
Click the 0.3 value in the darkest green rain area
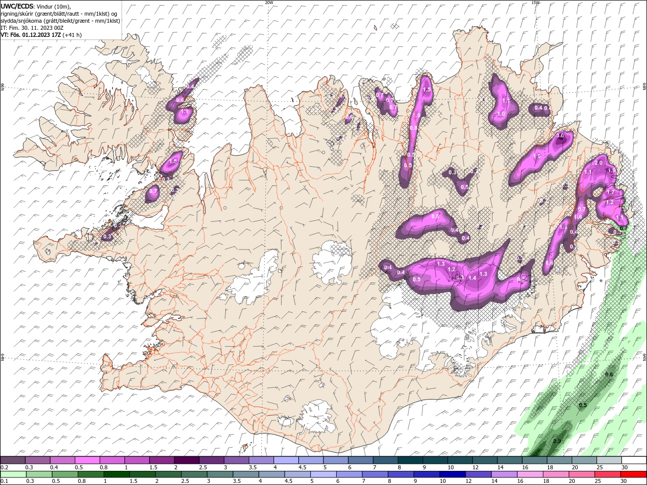(x=557, y=441)
